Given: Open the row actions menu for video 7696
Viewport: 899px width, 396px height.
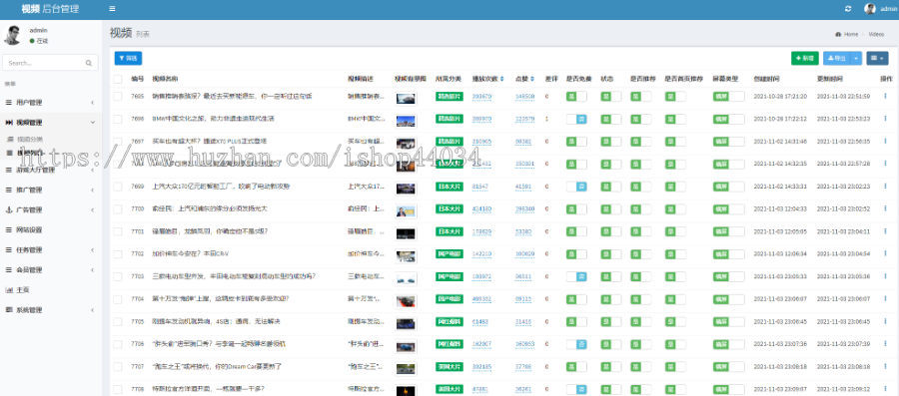Looking at the screenshot, I should (886, 119).
